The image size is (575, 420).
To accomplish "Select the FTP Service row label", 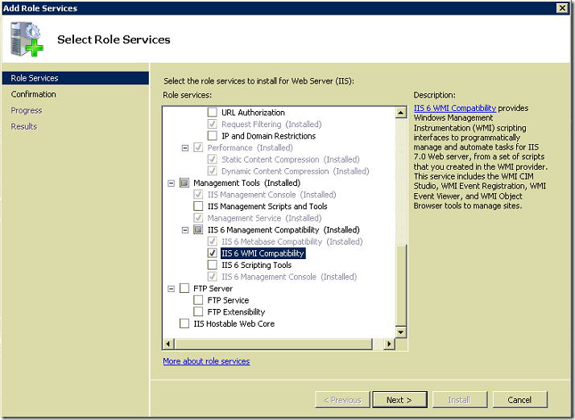I will (x=228, y=300).
